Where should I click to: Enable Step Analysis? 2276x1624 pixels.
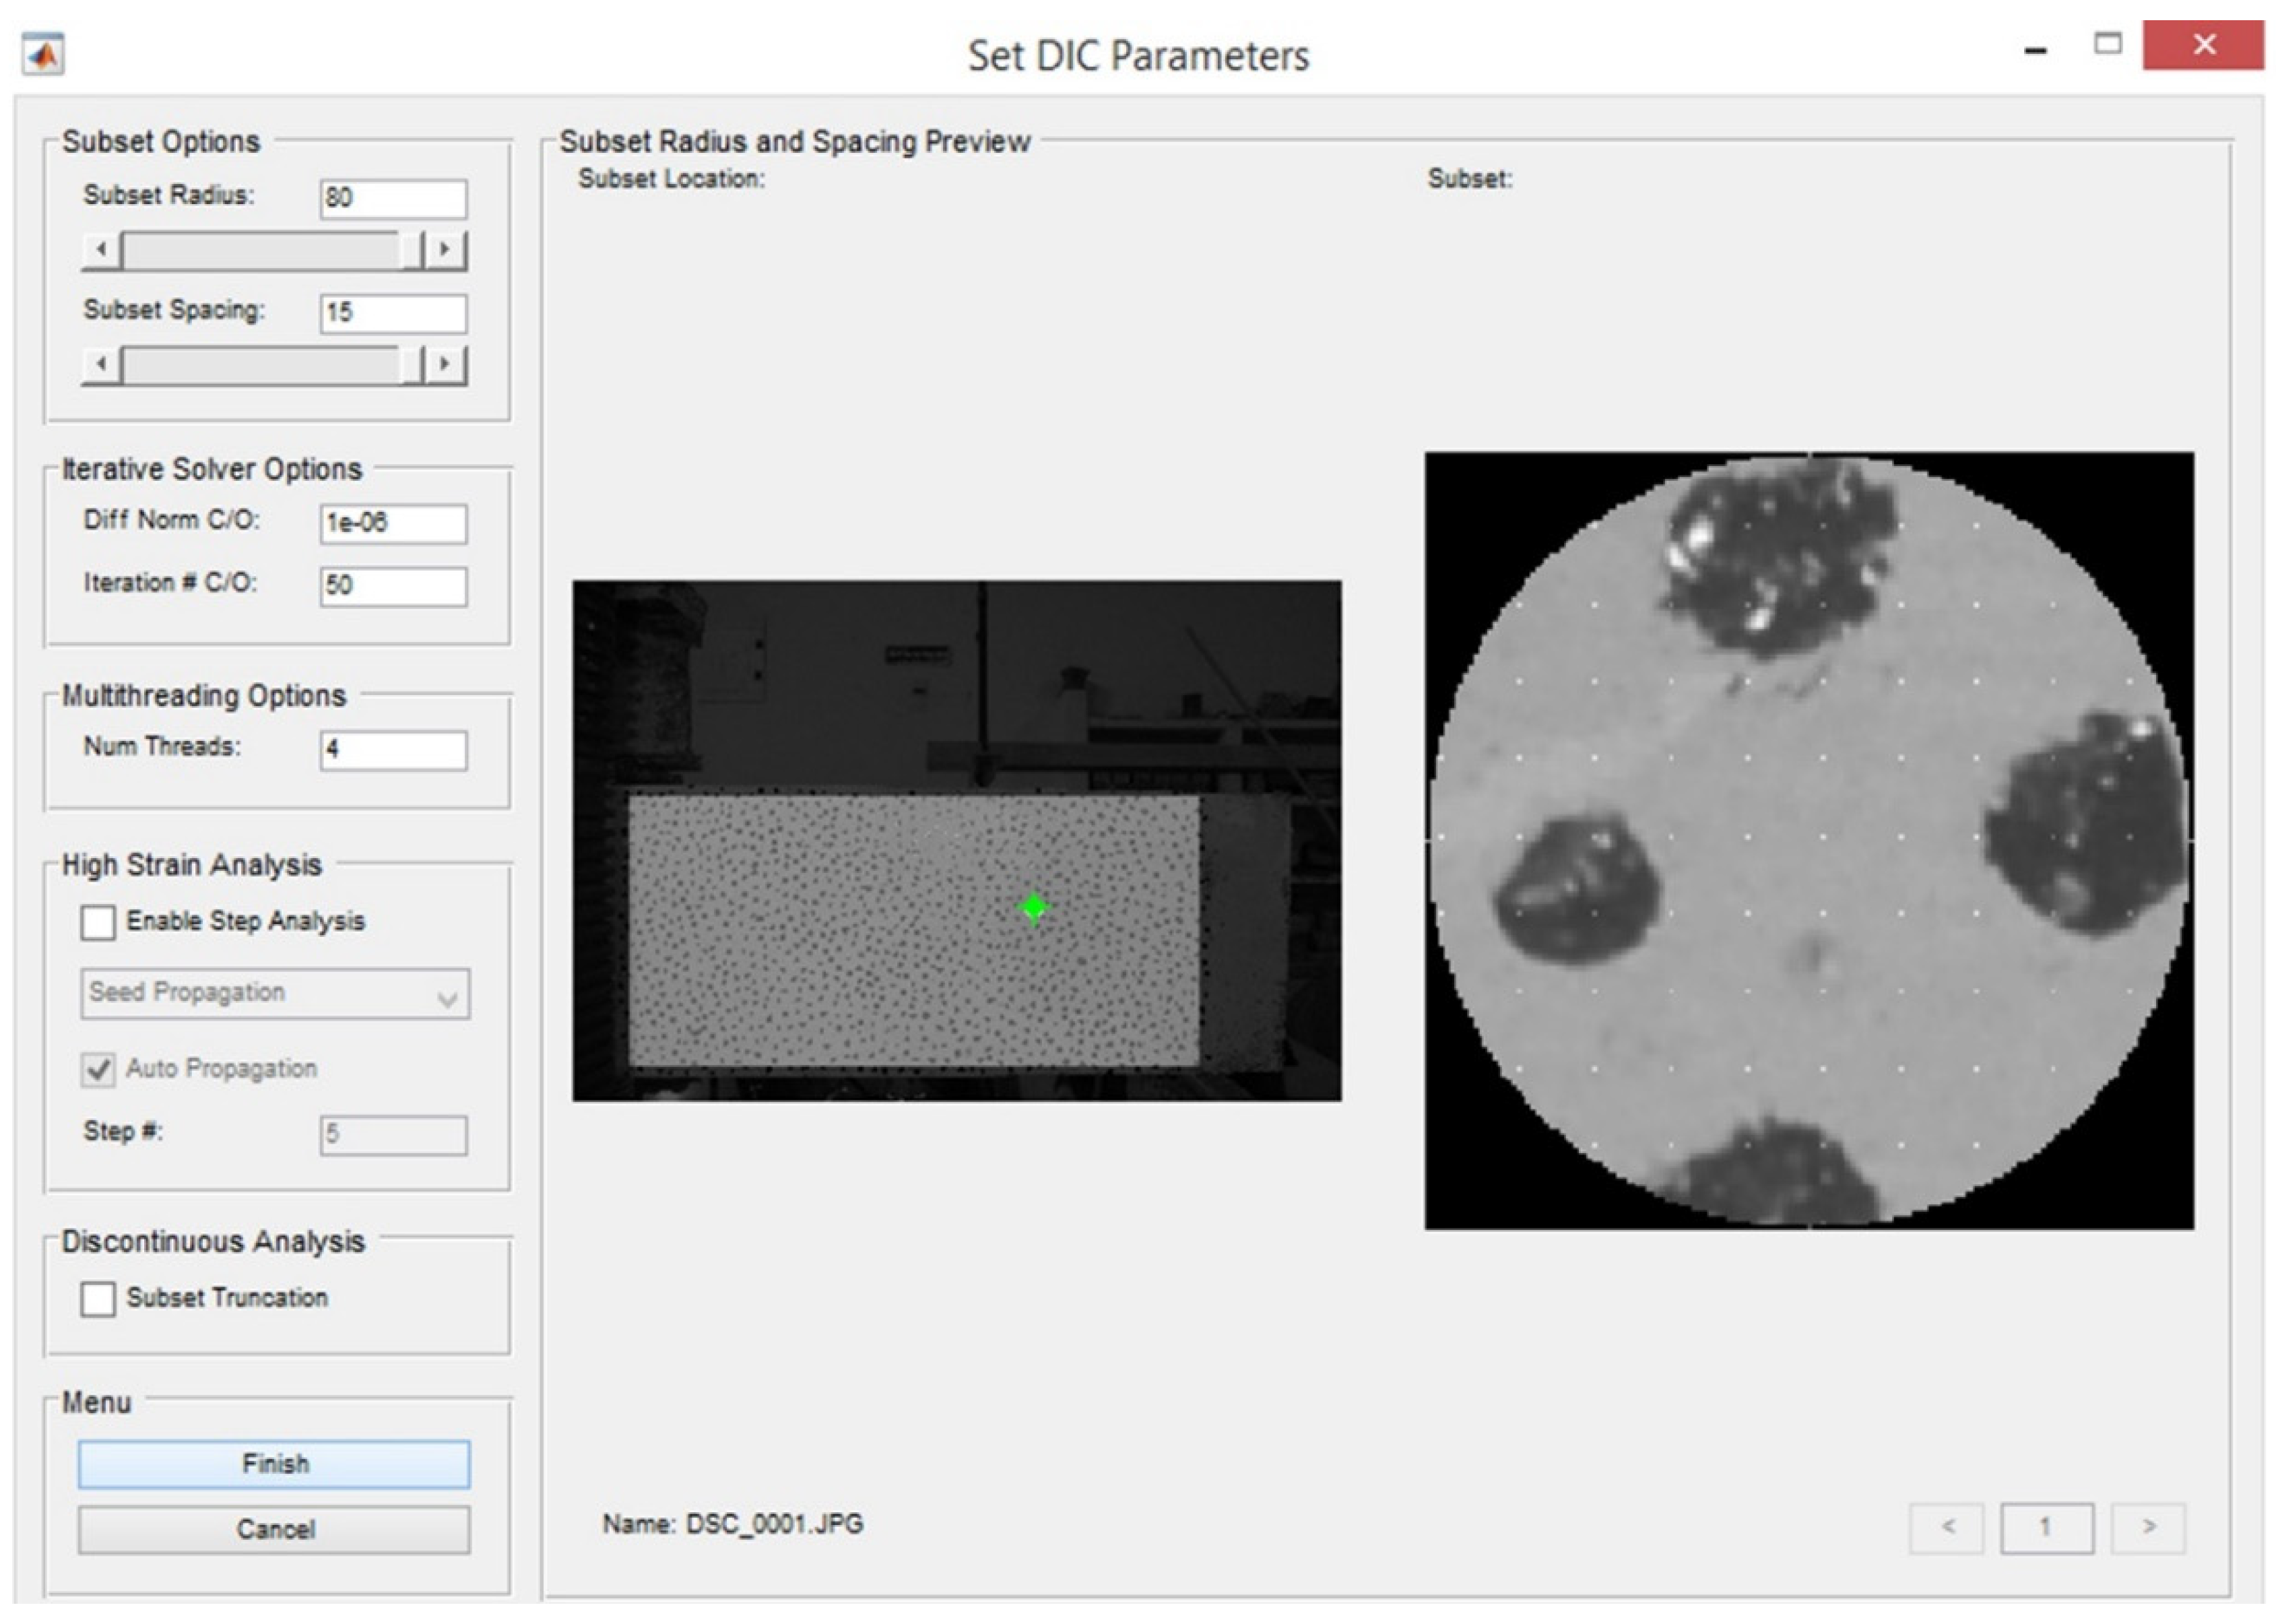(99, 923)
